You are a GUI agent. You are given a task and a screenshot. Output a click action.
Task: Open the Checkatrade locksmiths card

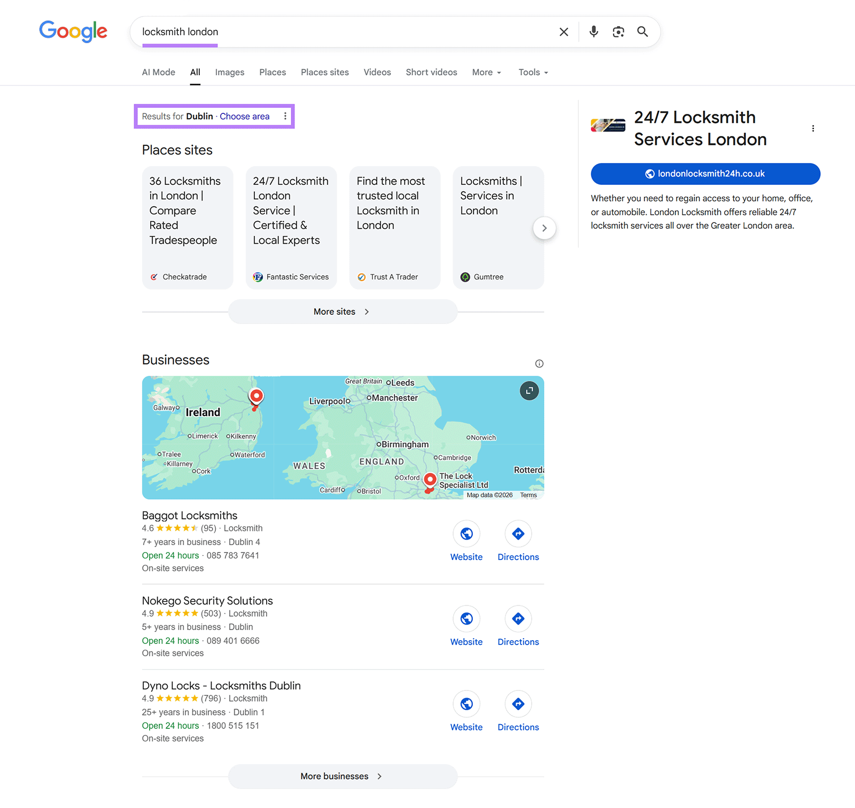(x=187, y=228)
